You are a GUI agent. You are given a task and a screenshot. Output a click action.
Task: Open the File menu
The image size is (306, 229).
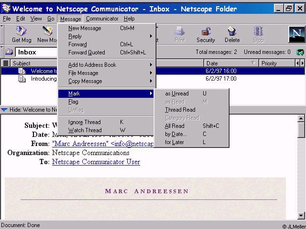pos(7,19)
